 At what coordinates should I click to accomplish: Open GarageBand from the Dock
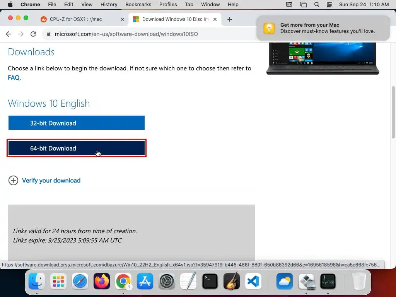coord(232,281)
